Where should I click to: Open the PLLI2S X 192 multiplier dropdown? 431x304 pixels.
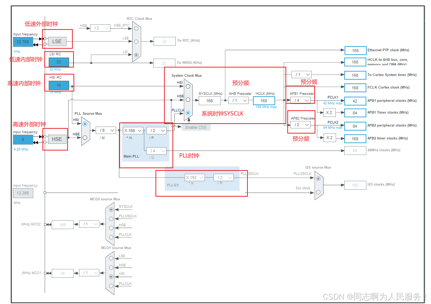pos(195,177)
